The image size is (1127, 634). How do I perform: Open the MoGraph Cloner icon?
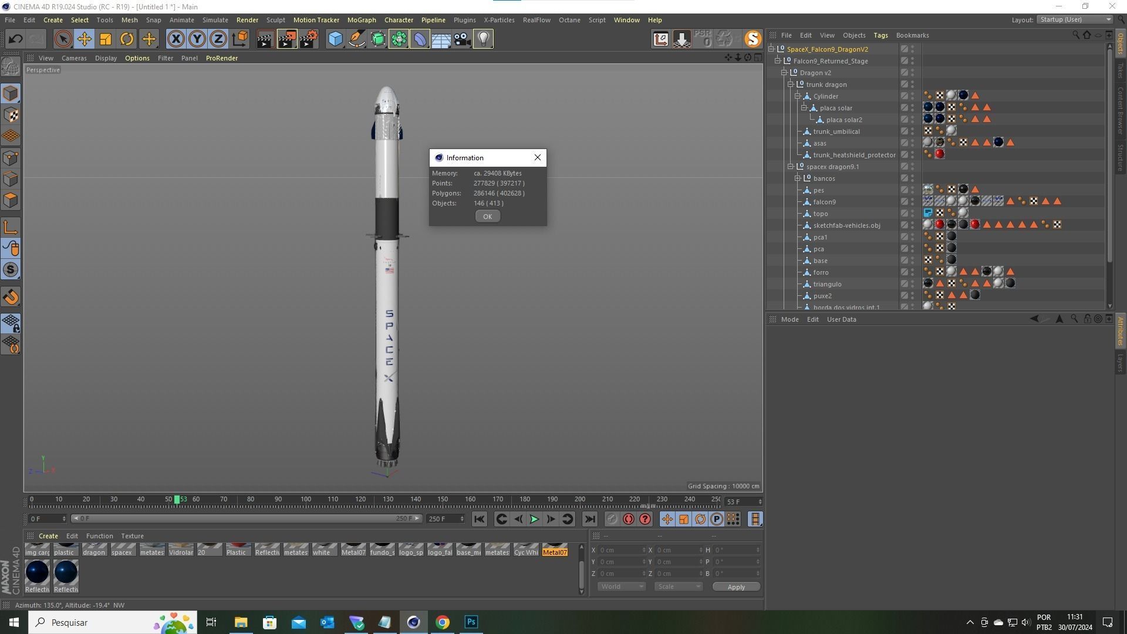(399, 39)
